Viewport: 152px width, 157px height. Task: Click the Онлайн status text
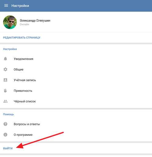24,24
